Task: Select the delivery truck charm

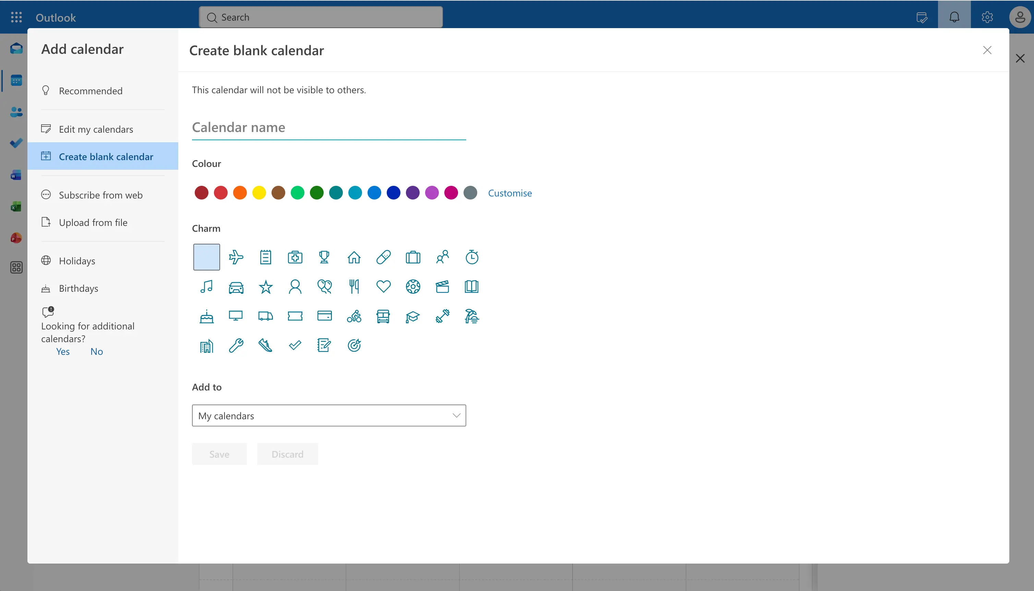Action: 265,316
